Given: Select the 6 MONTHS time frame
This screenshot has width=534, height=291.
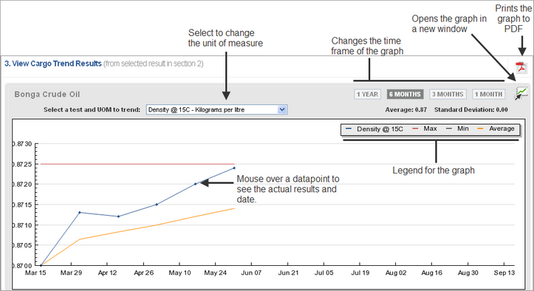Looking at the screenshot, I should click(405, 95).
